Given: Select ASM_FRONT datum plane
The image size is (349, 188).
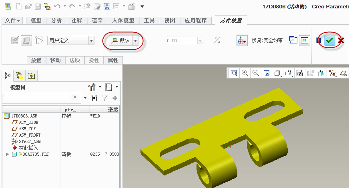Looking at the screenshot, I should click(x=30, y=135).
